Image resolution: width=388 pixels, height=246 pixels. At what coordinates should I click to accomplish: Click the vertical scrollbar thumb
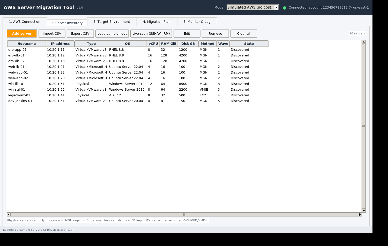364,126
